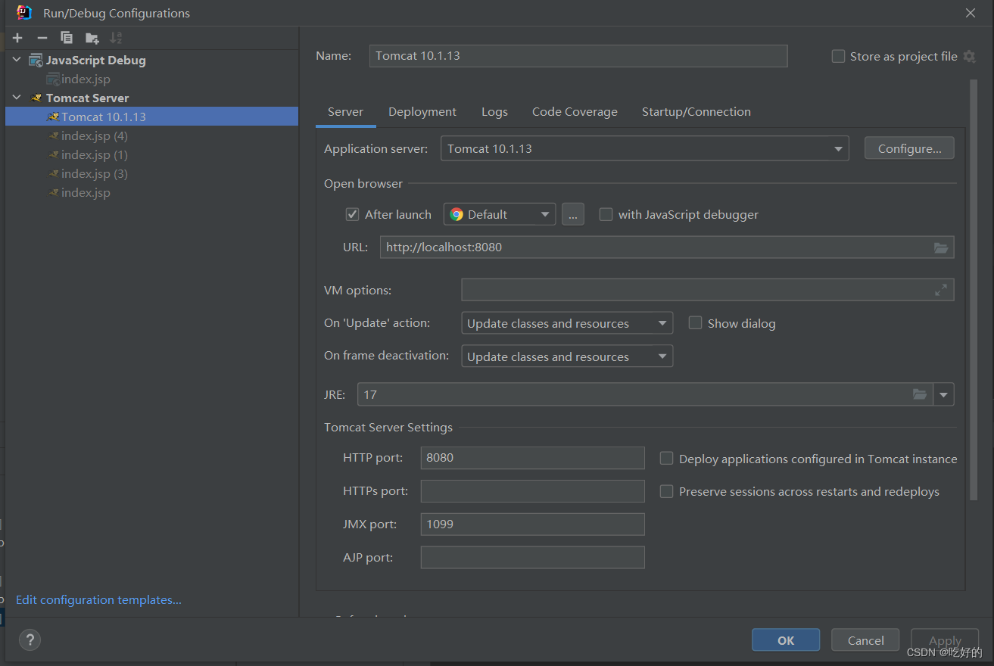Image resolution: width=994 pixels, height=666 pixels.
Task: Select index.jsp (1) configuration
Action: tap(94, 155)
